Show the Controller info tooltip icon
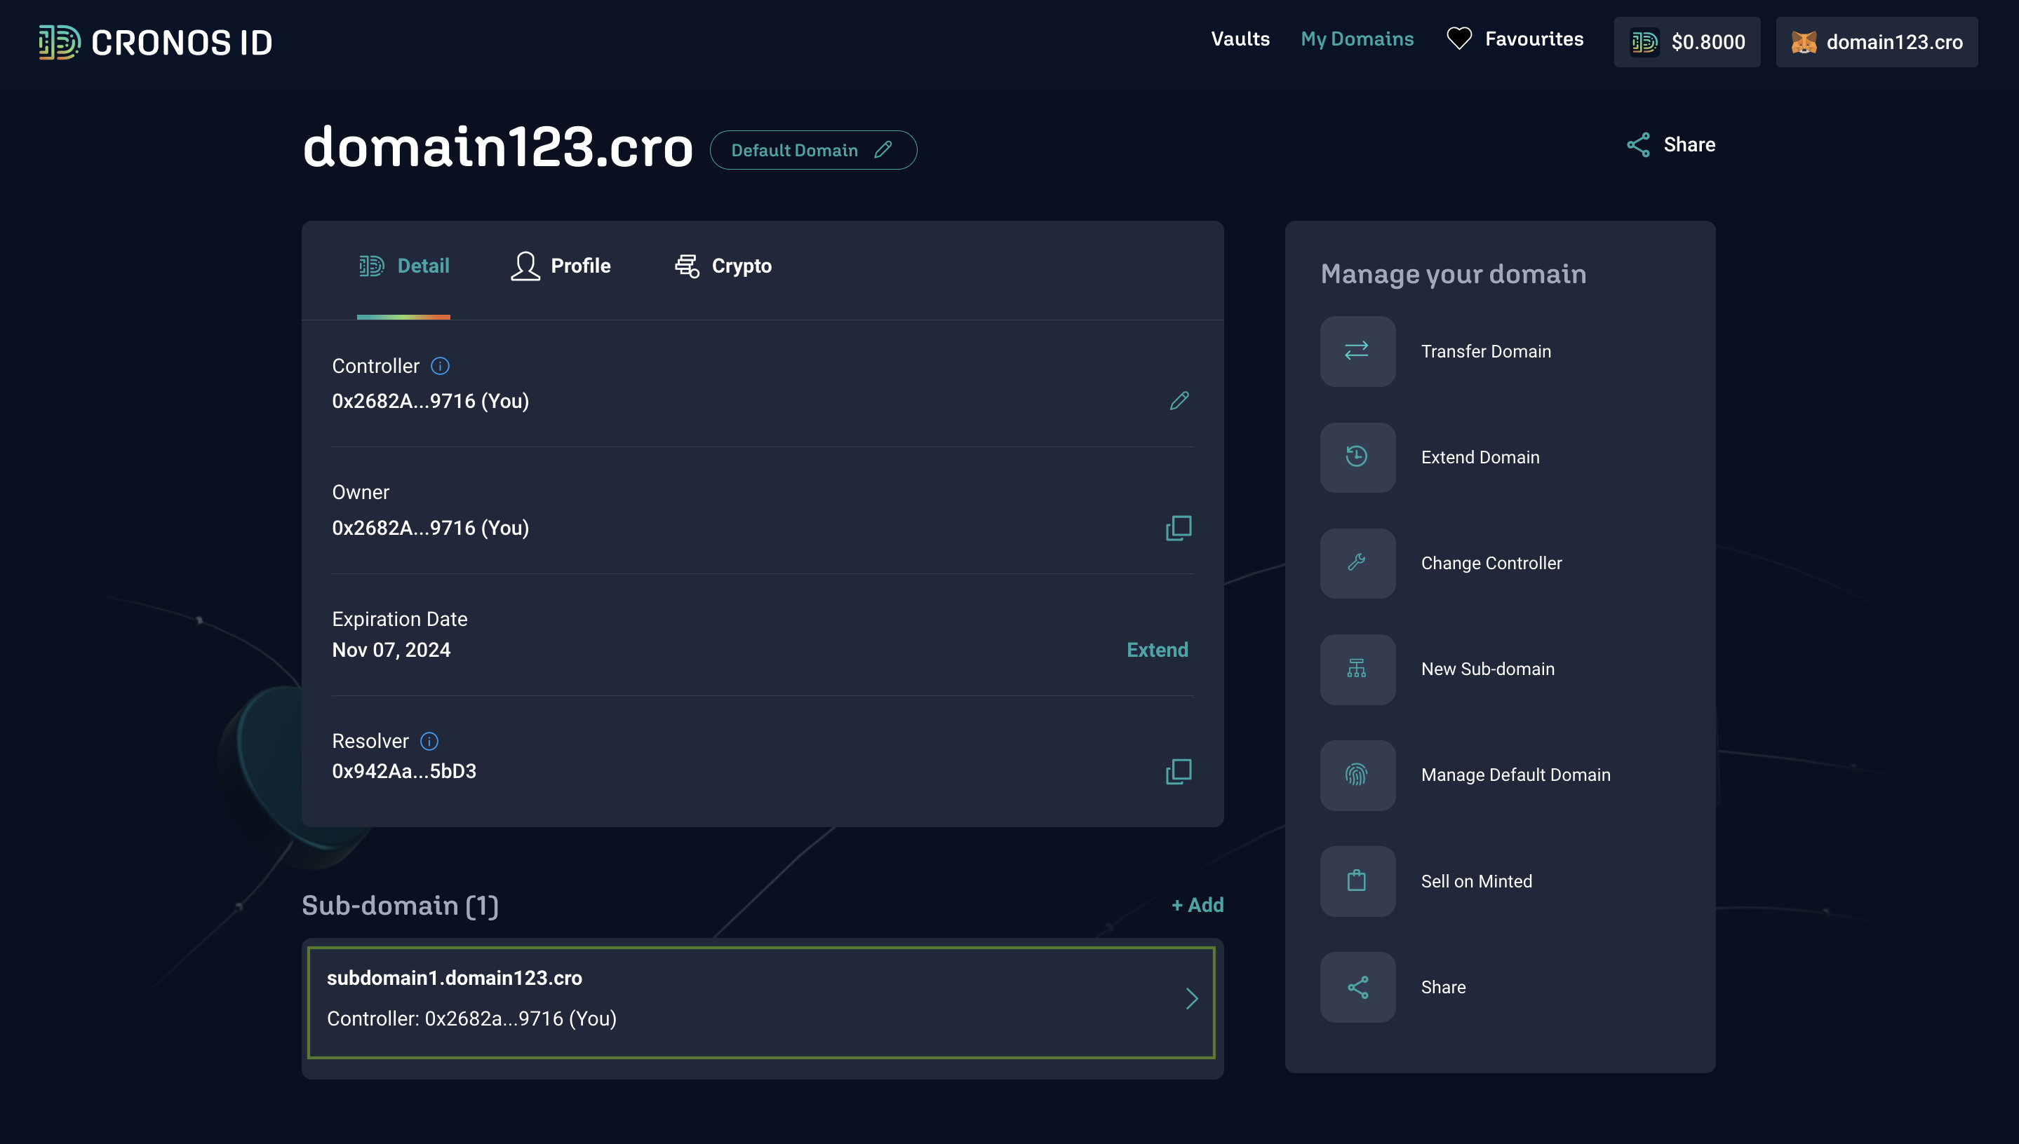Image resolution: width=2019 pixels, height=1144 pixels. (x=441, y=366)
